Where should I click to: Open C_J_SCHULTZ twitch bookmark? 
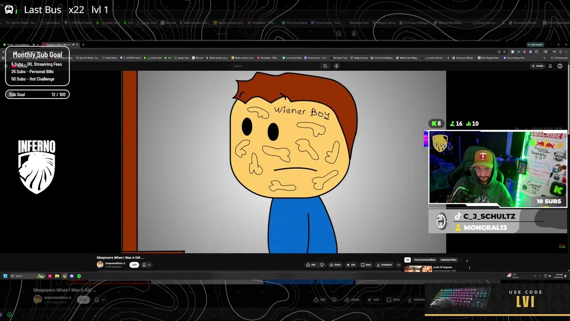130,58
